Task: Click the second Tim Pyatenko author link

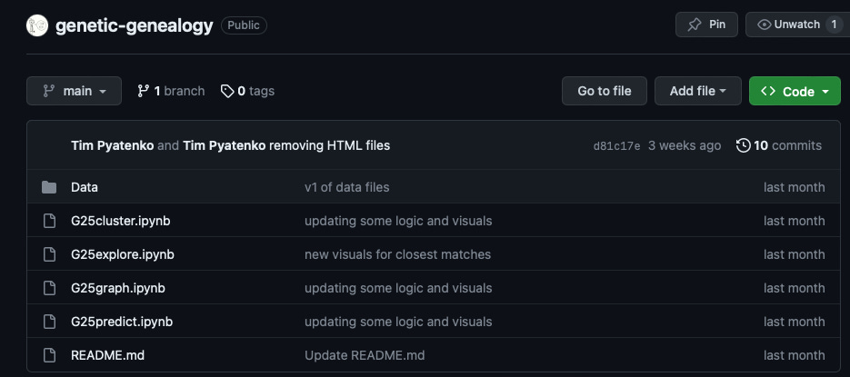Action: [225, 145]
